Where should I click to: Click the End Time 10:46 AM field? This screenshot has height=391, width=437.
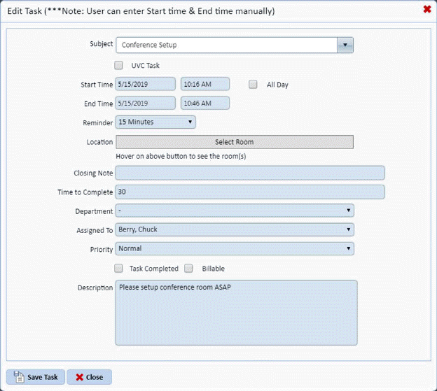point(205,104)
